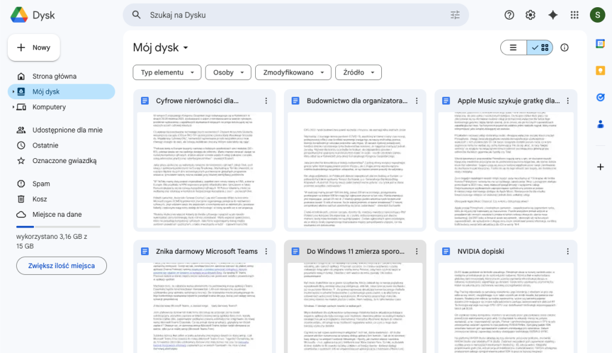Expand the Komputery tree arrow

click(13, 108)
